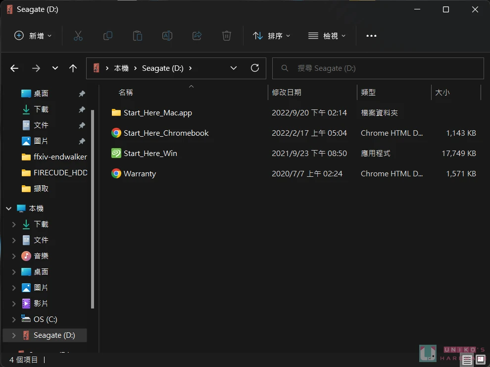
Task: Click the 應用程式 type cell
Action: point(376,154)
